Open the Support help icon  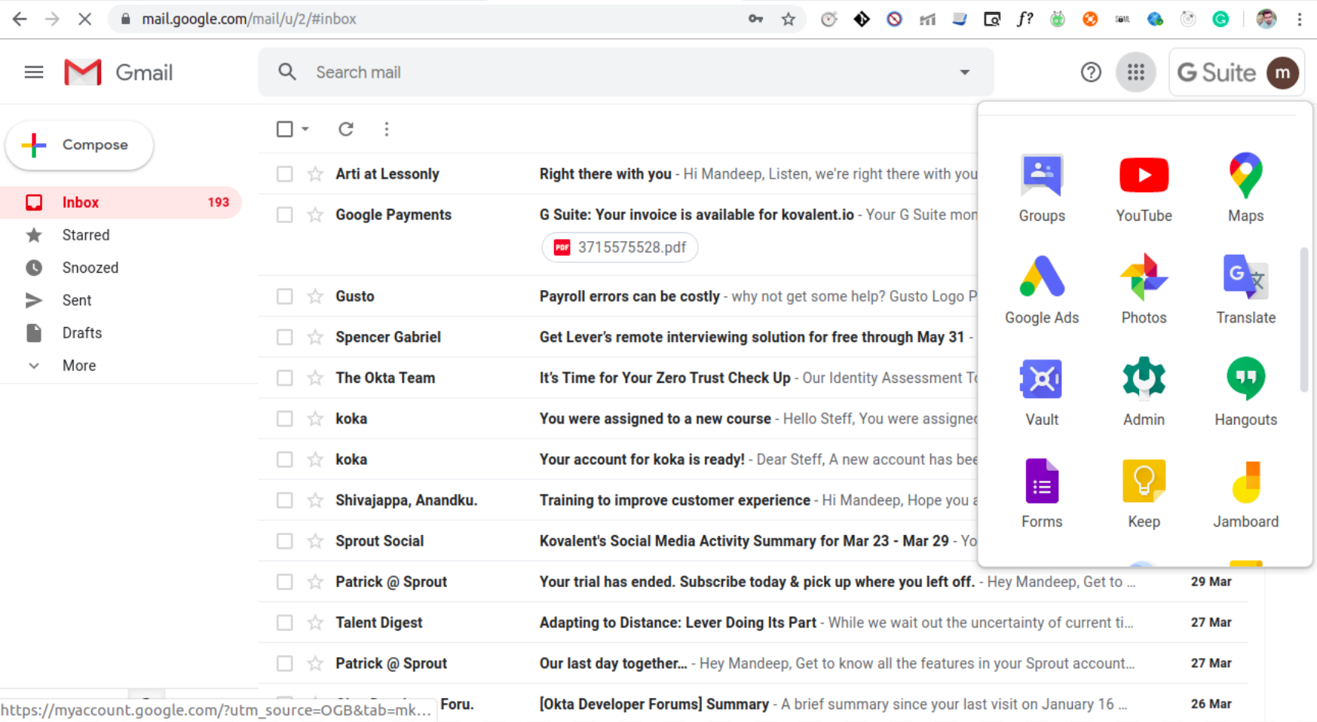(1091, 72)
